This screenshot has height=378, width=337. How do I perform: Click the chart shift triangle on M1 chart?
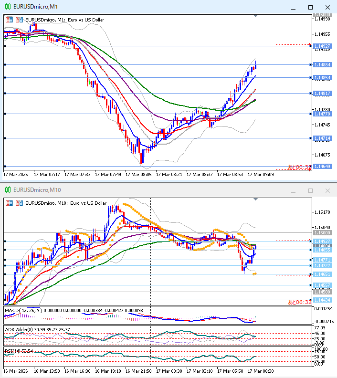point(256,16)
